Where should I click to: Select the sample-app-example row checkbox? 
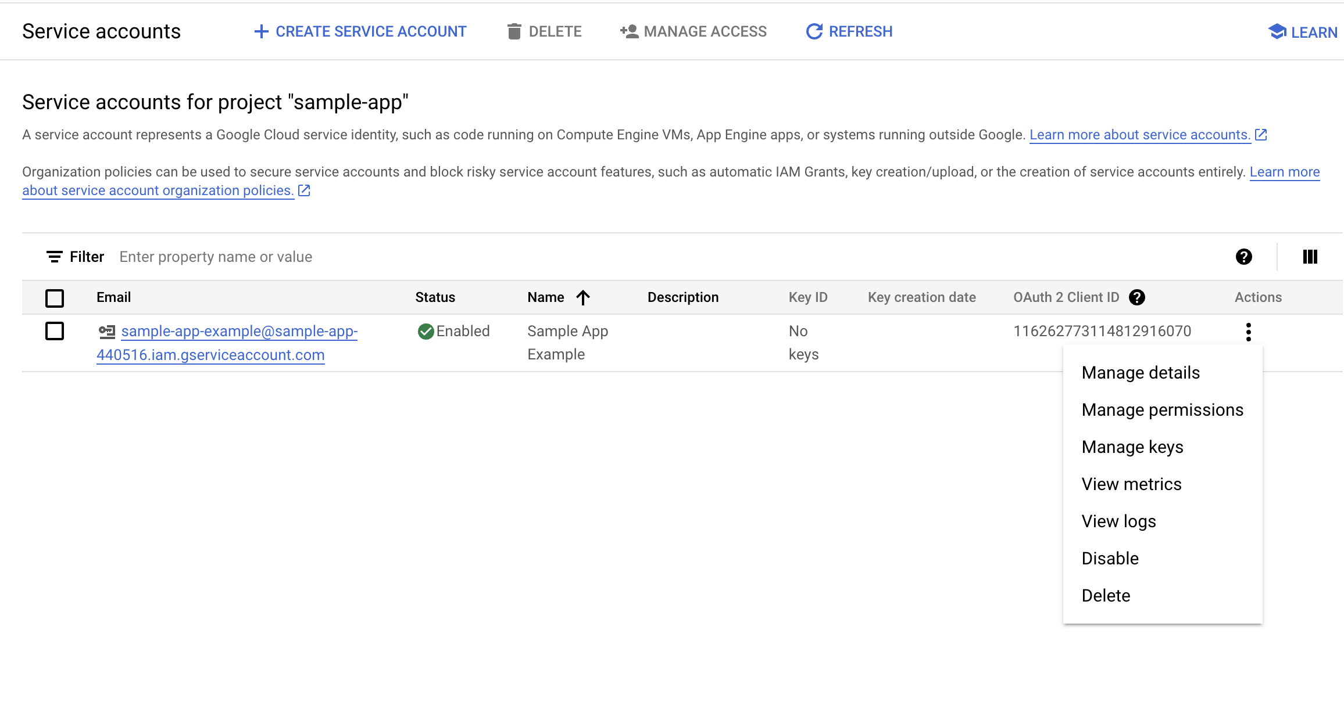55,331
